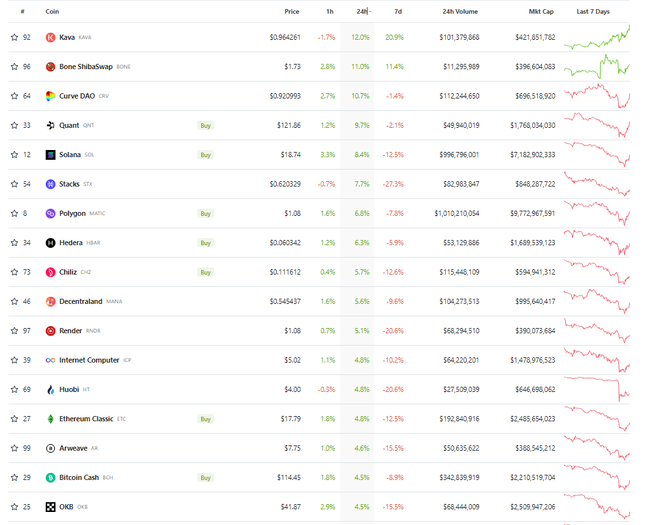
Task: Click the Bitcoin Cash logo icon
Action: click(50, 478)
